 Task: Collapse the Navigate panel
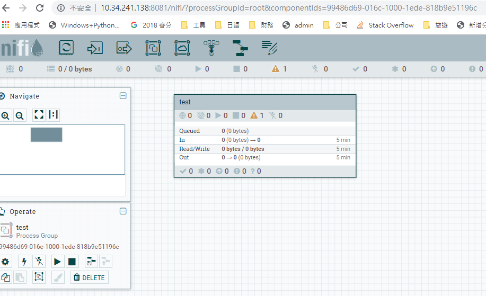pyautogui.click(x=123, y=96)
